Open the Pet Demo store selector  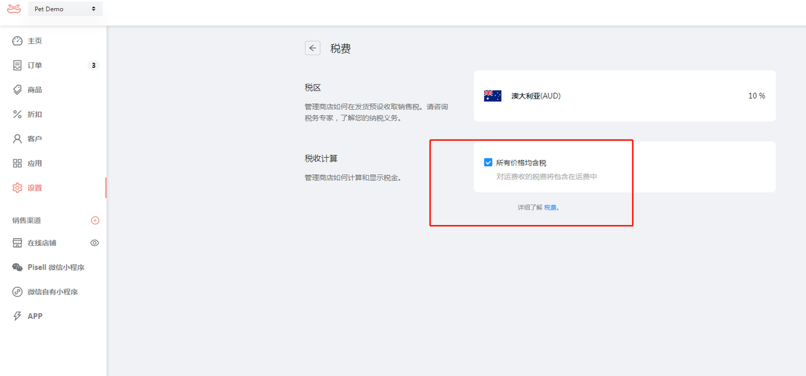[65, 9]
